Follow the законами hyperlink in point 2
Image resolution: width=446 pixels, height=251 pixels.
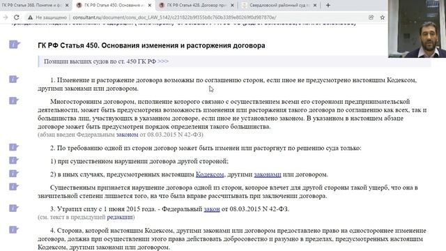tap(268, 174)
